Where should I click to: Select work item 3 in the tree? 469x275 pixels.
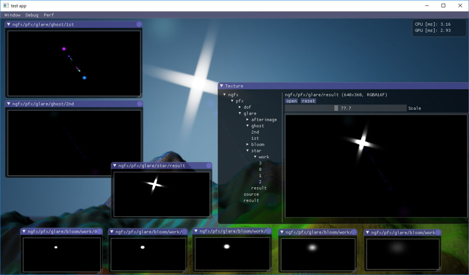(x=260, y=163)
